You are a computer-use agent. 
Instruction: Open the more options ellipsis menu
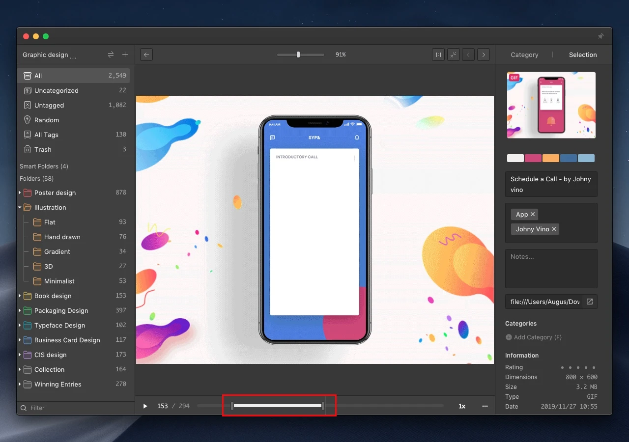485,406
